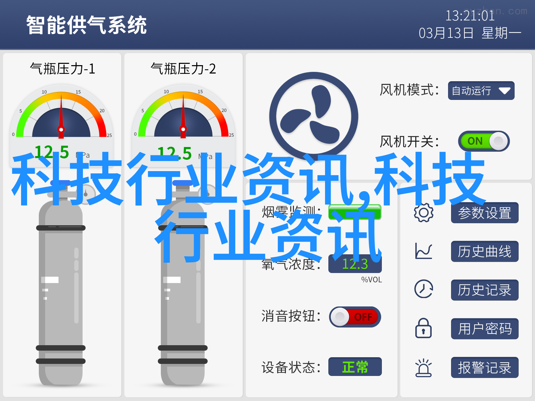Click the large fan icon

[x=314, y=117]
